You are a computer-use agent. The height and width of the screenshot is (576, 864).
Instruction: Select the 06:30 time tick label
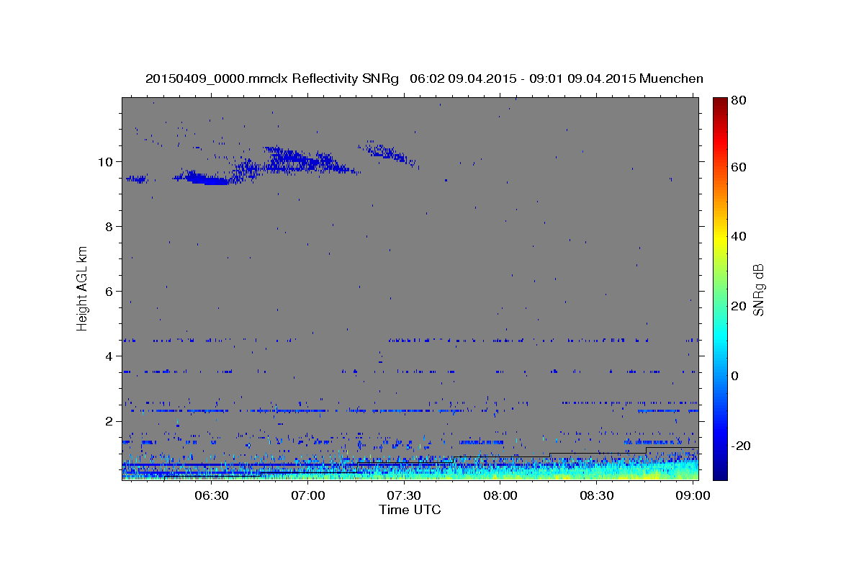pos(213,496)
